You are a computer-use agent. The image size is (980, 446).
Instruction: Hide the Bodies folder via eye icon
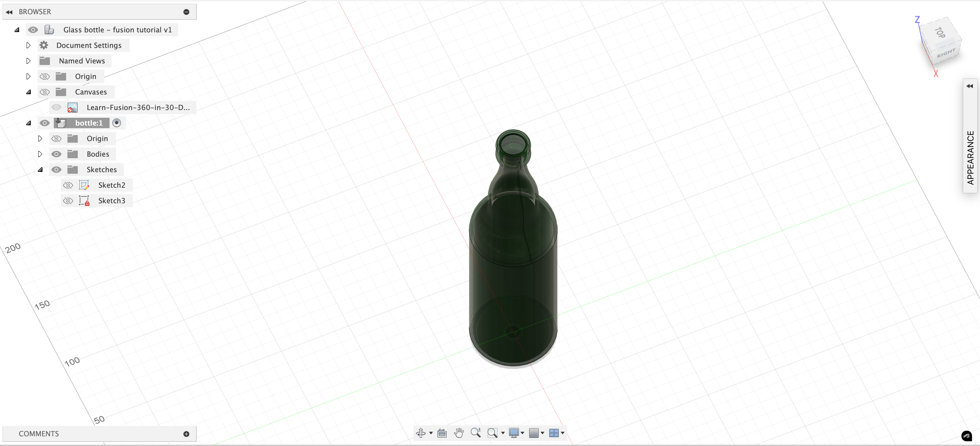56,154
